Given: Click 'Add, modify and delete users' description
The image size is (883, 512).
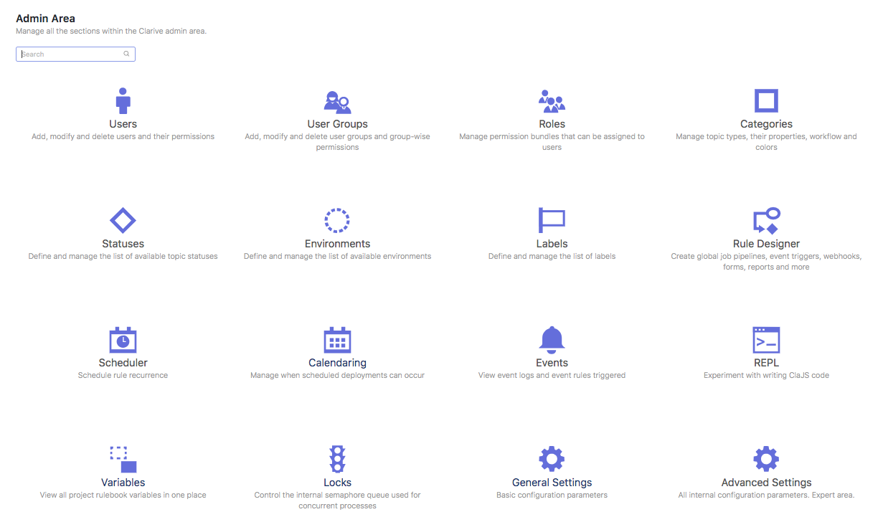Looking at the screenshot, I should 123,136.
